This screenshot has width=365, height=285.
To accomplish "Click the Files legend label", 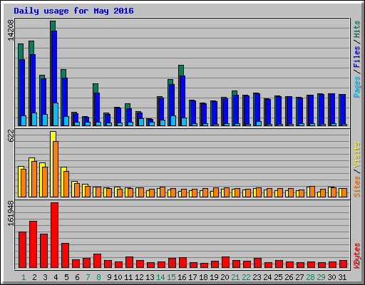I will 356,56.
